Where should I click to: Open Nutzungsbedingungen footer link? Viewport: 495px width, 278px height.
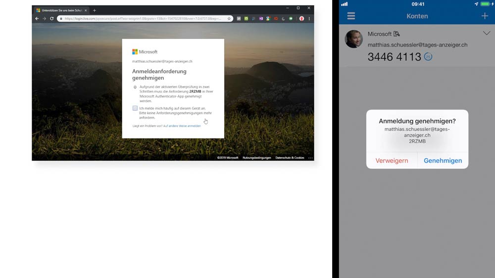click(x=256, y=158)
